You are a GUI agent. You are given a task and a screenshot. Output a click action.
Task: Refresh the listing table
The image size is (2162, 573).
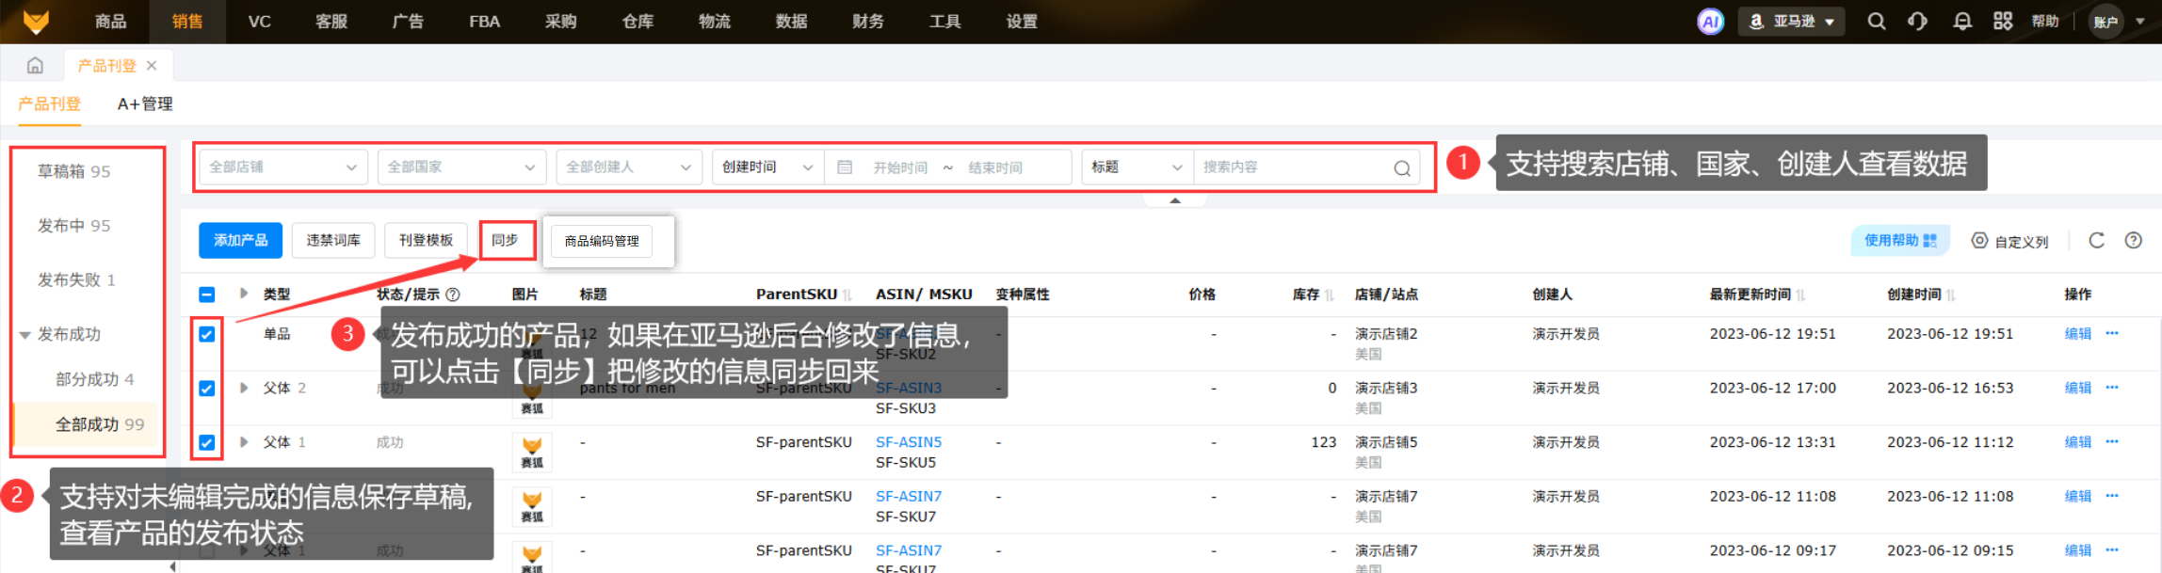(2096, 240)
